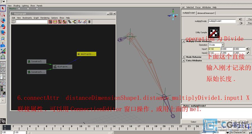Pick the Soft Modification tool
252x134 pixels.
tap(3, 45)
